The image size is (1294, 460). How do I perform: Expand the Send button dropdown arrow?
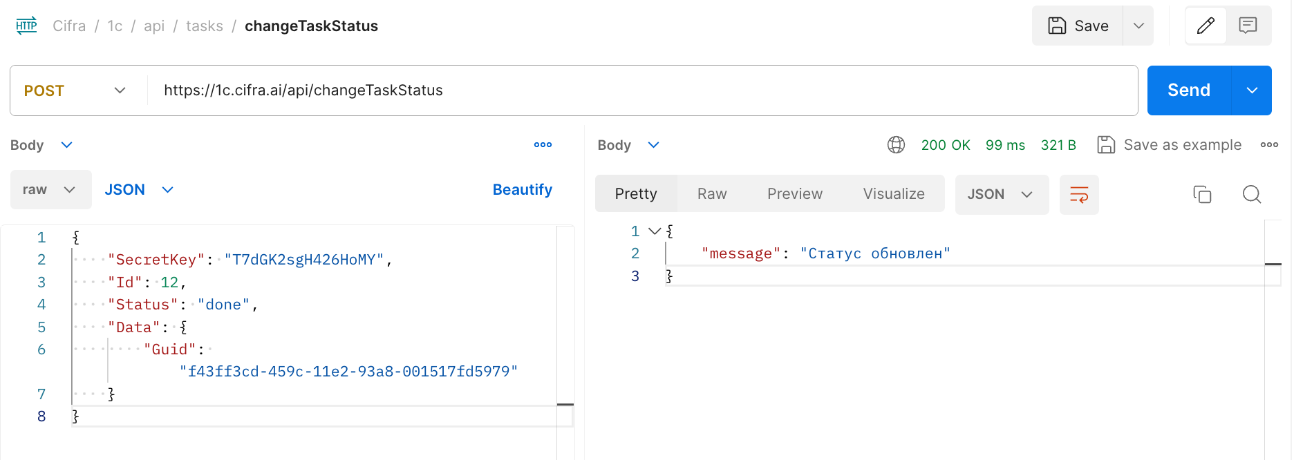coord(1252,90)
